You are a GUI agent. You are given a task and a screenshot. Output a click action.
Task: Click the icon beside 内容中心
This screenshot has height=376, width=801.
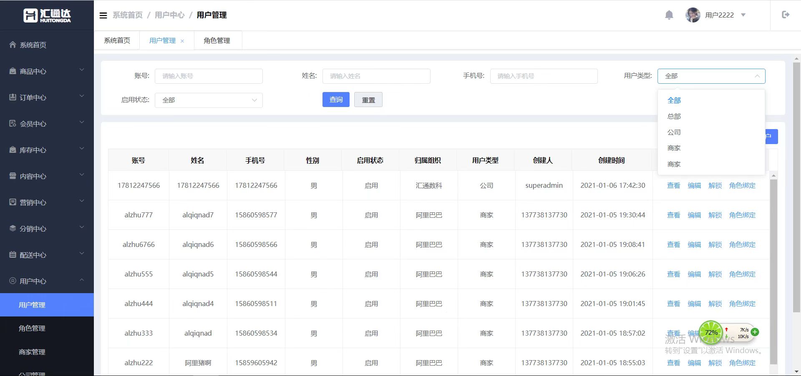[13, 176]
